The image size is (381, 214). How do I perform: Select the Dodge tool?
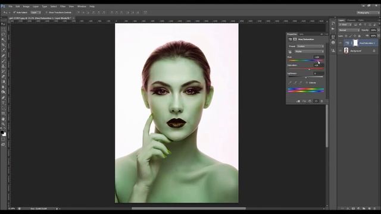[3, 92]
